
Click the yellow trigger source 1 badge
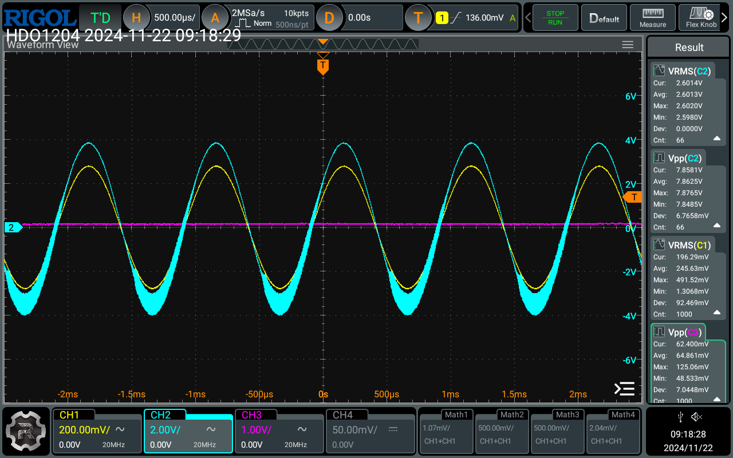point(442,18)
